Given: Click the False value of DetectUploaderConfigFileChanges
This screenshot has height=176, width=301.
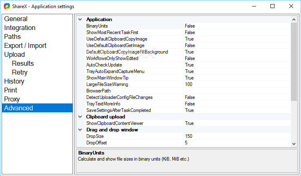Looking at the screenshot, I should pyautogui.click(x=190, y=97).
